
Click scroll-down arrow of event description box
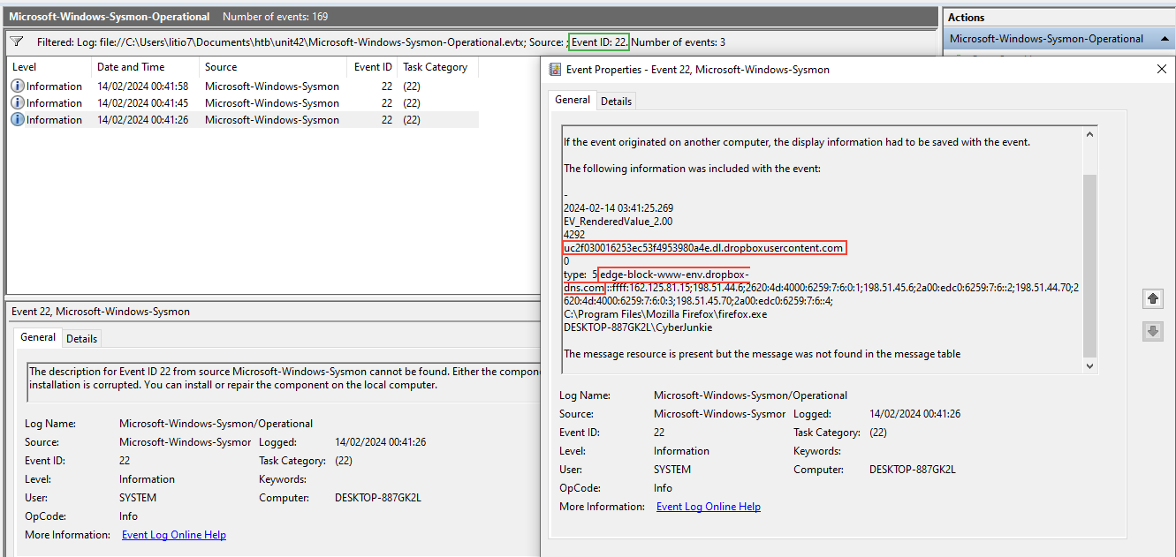[x=1090, y=365]
